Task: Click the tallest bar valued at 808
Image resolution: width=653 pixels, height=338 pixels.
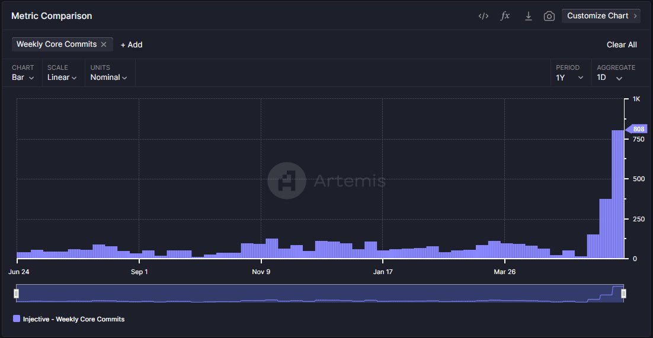Action: [617, 194]
